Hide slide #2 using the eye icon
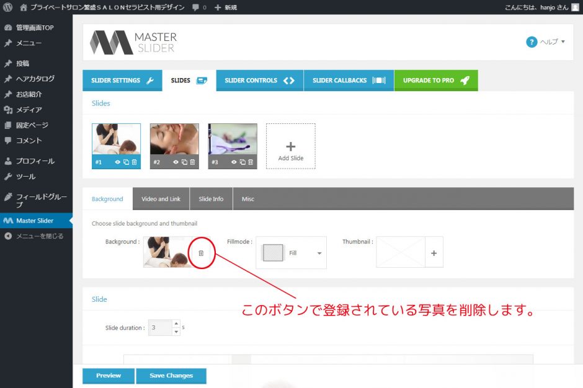583x388 pixels. pos(176,162)
